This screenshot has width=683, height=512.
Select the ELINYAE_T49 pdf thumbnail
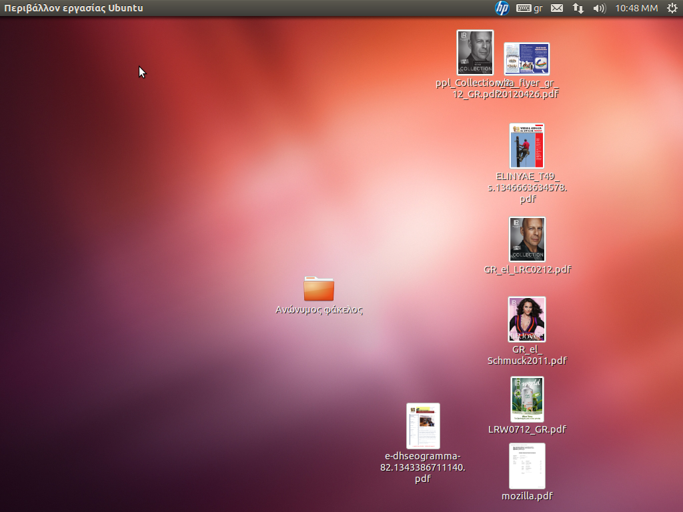tap(527, 145)
